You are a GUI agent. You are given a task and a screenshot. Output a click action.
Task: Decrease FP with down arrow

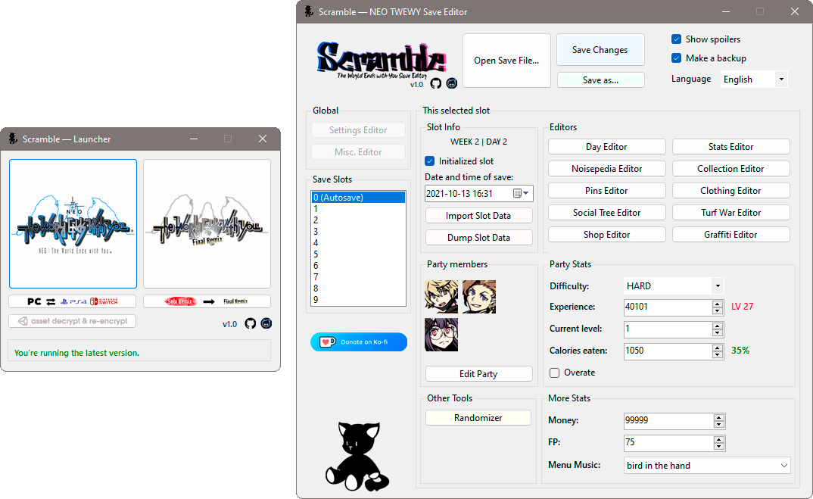tap(718, 447)
